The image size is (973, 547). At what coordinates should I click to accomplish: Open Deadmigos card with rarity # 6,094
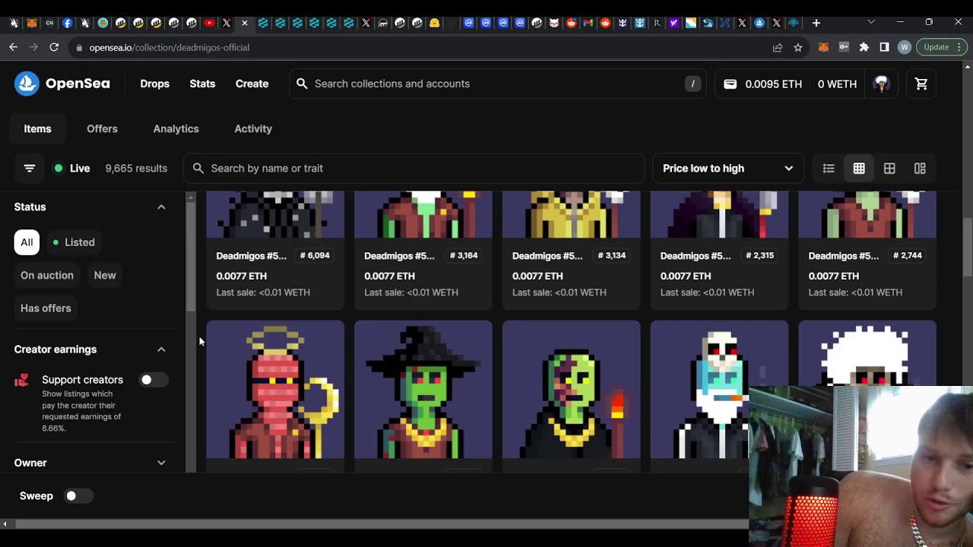(275, 251)
